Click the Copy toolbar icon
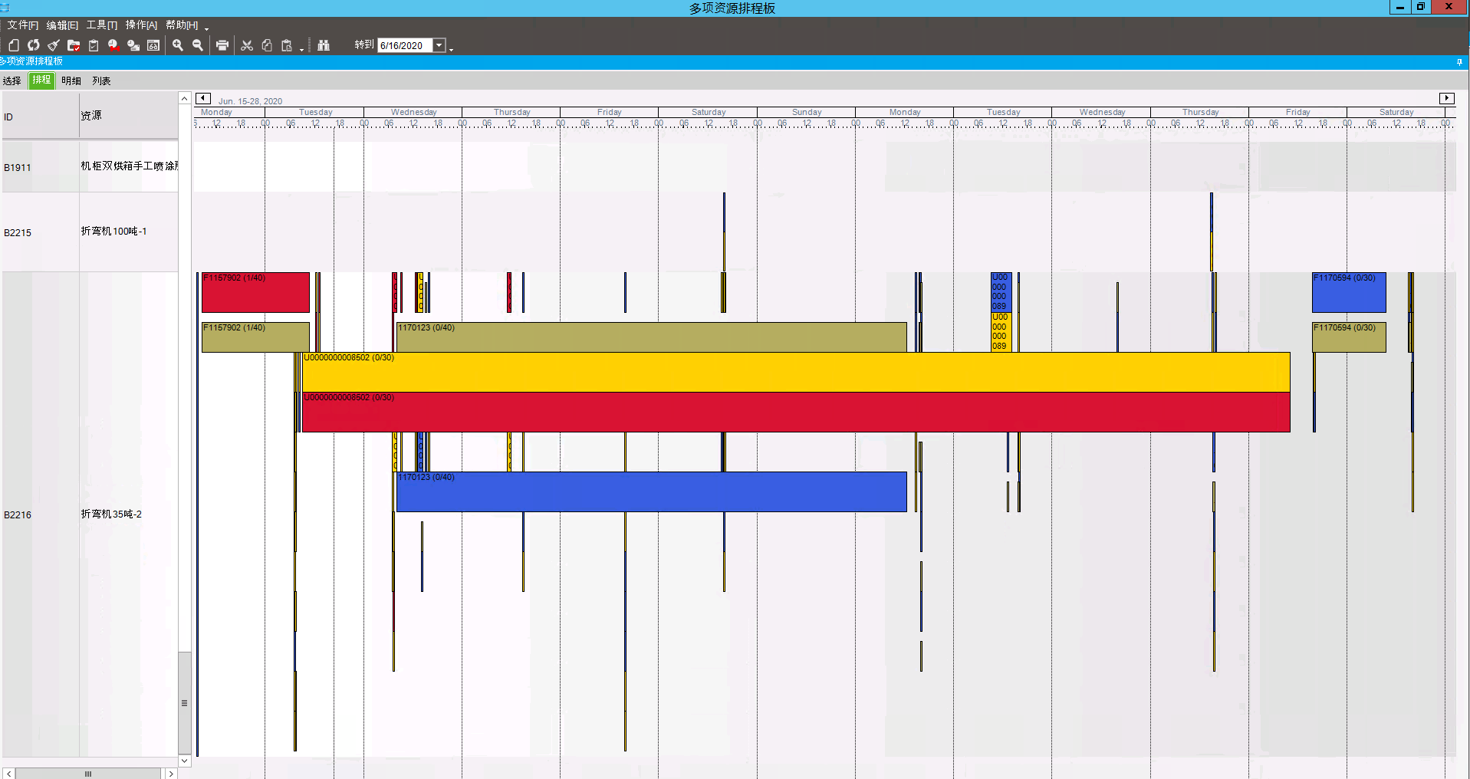This screenshot has height=779, width=1470. click(x=267, y=45)
